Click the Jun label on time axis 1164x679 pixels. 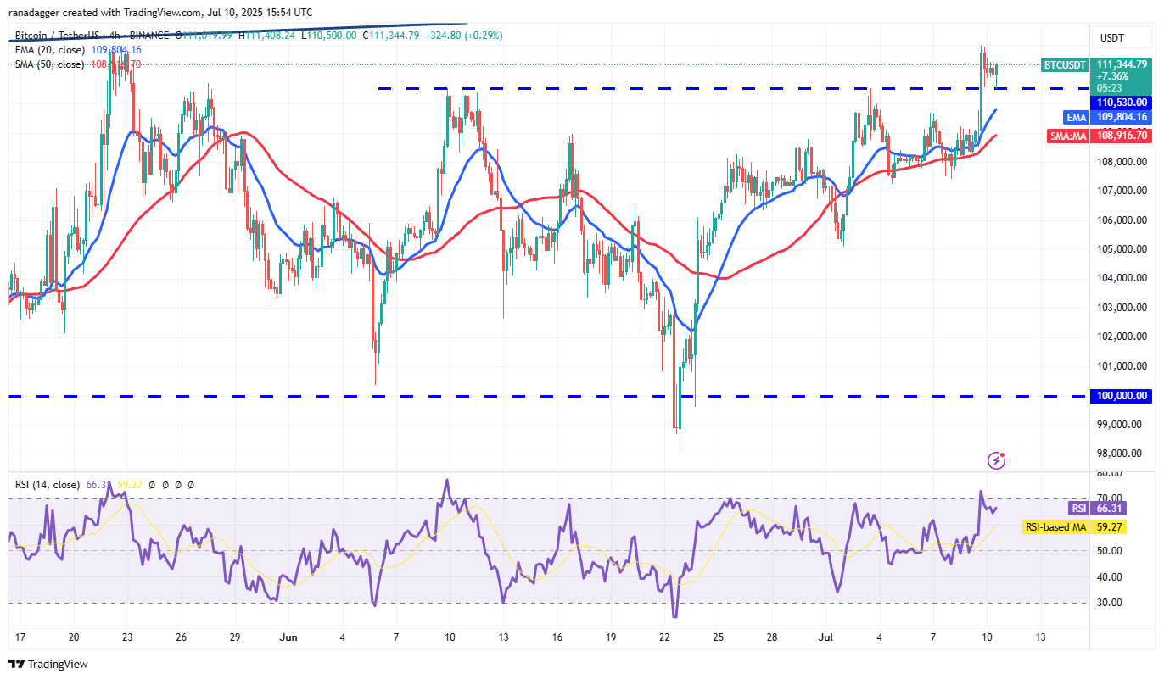288,637
